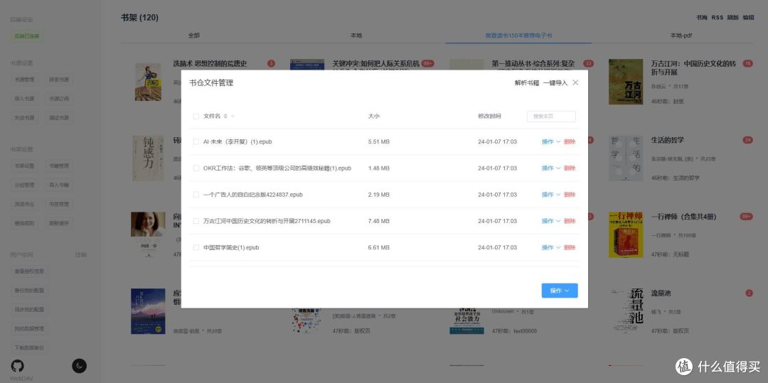The height and width of the screenshot is (383, 768).
Task: Open 导入书源 in the sidebar
Action: tap(24, 98)
